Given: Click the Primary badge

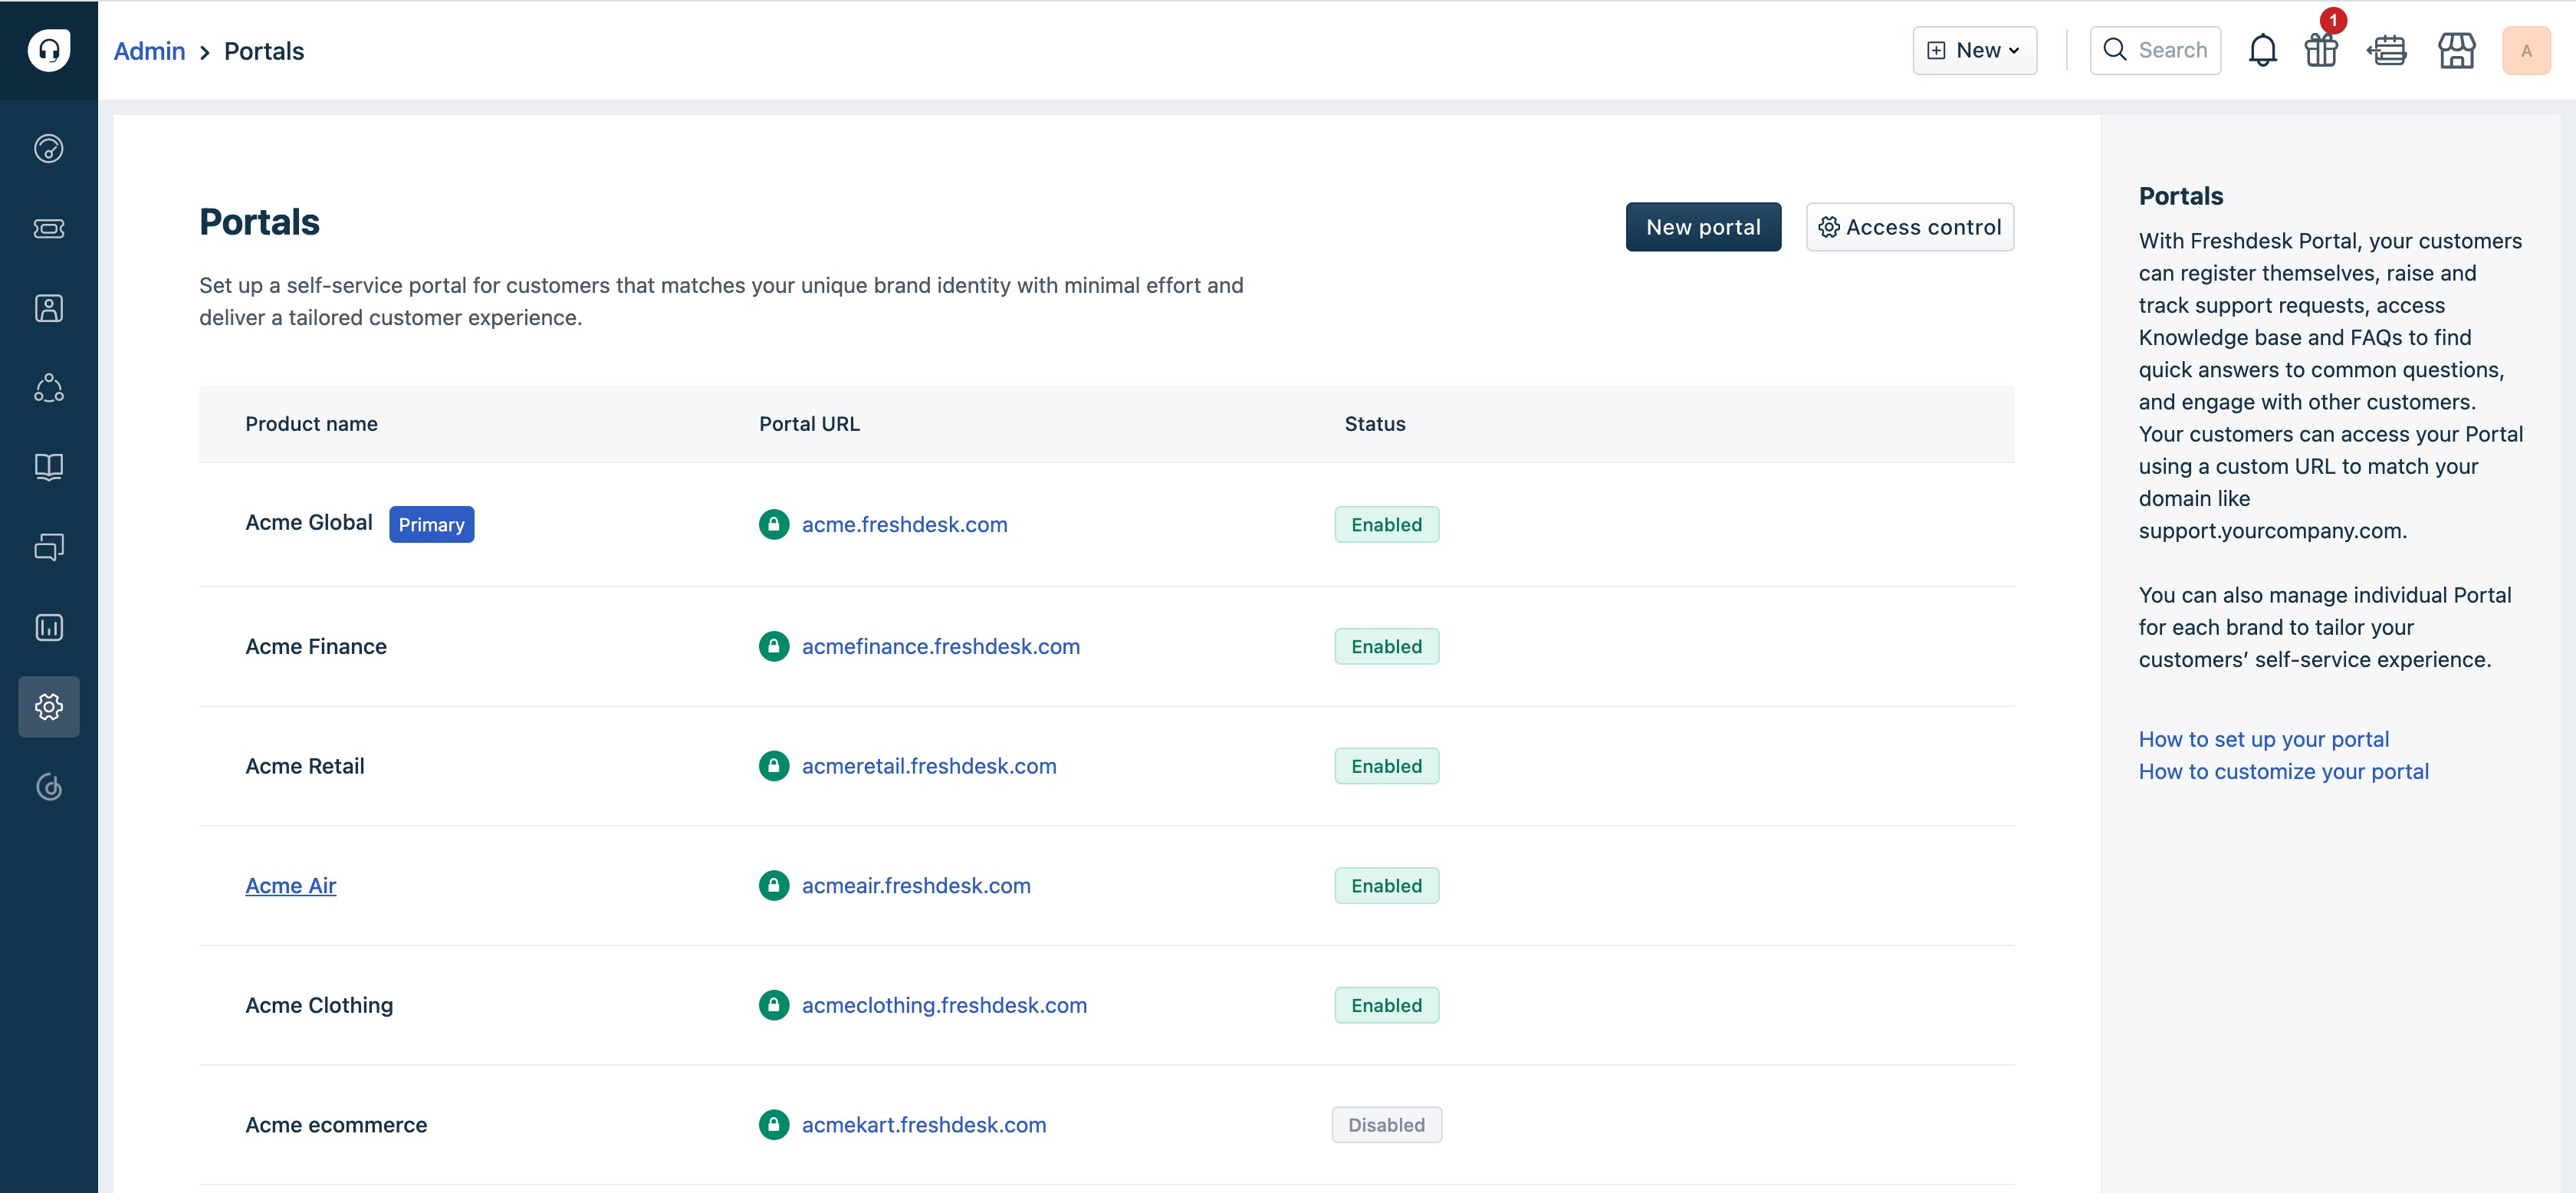Looking at the screenshot, I should (x=432, y=524).
